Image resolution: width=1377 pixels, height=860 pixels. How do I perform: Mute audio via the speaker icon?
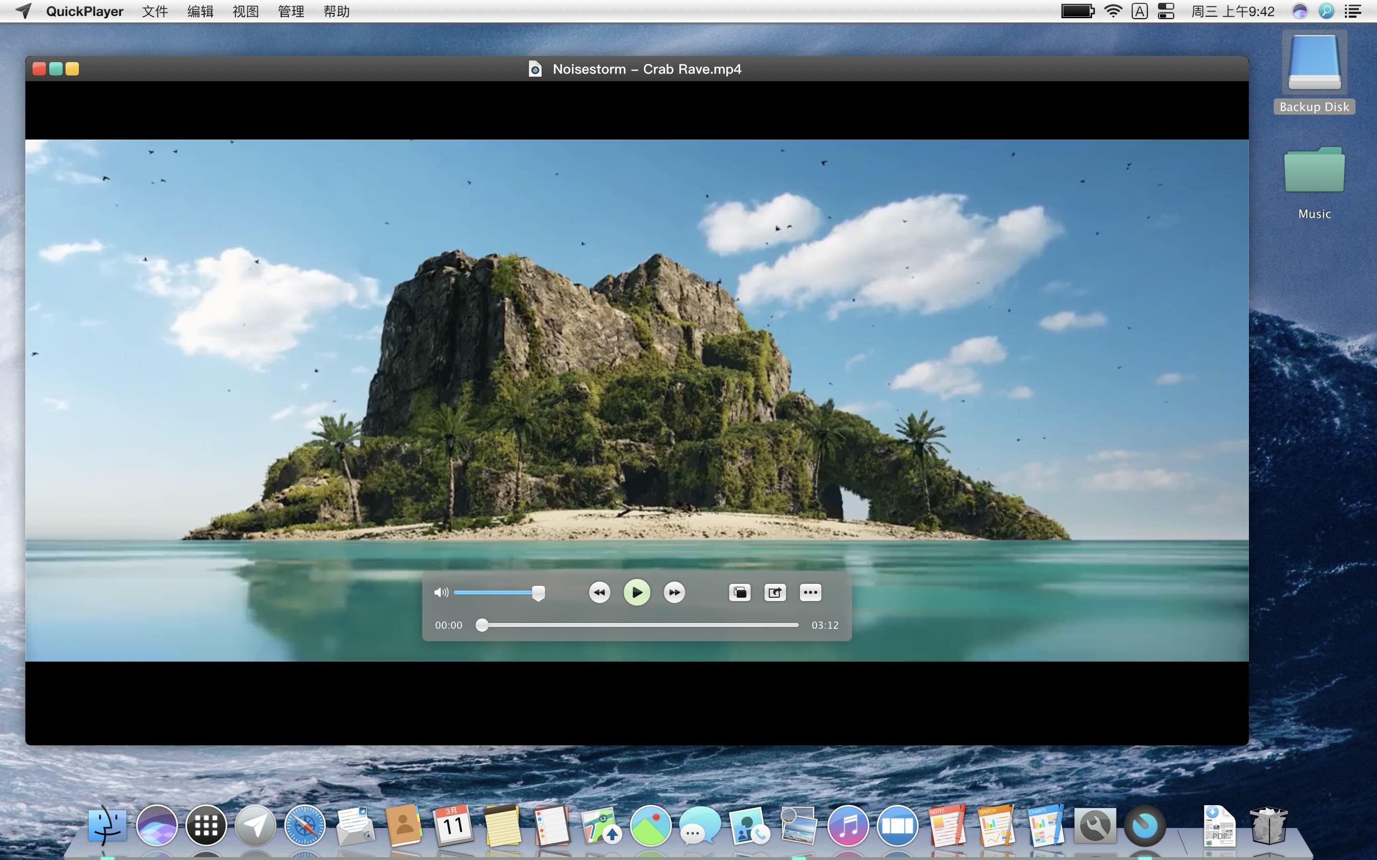click(x=441, y=592)
